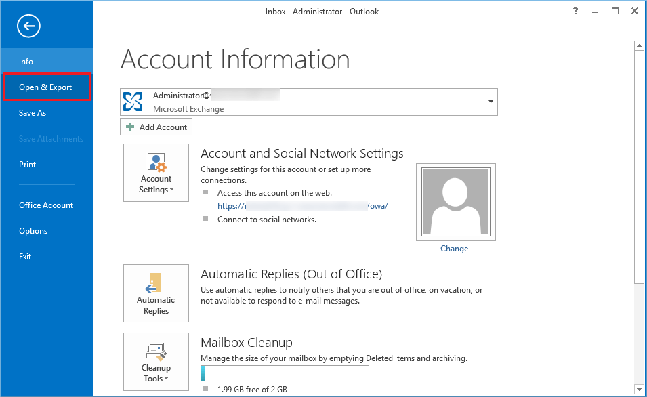Open the Outlook web access link
Screen dimensions: 647x397
303,206
